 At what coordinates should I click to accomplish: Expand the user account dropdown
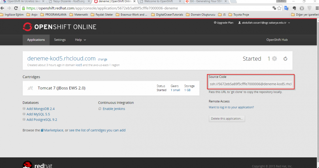[264, 23]
